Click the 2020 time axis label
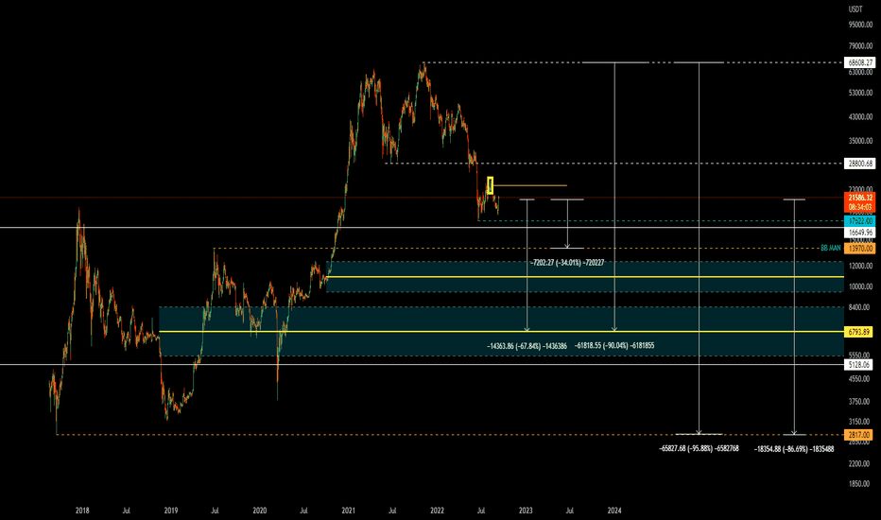Image resolution: width=881 pixels, height=520 pixels. click(260, 511)
